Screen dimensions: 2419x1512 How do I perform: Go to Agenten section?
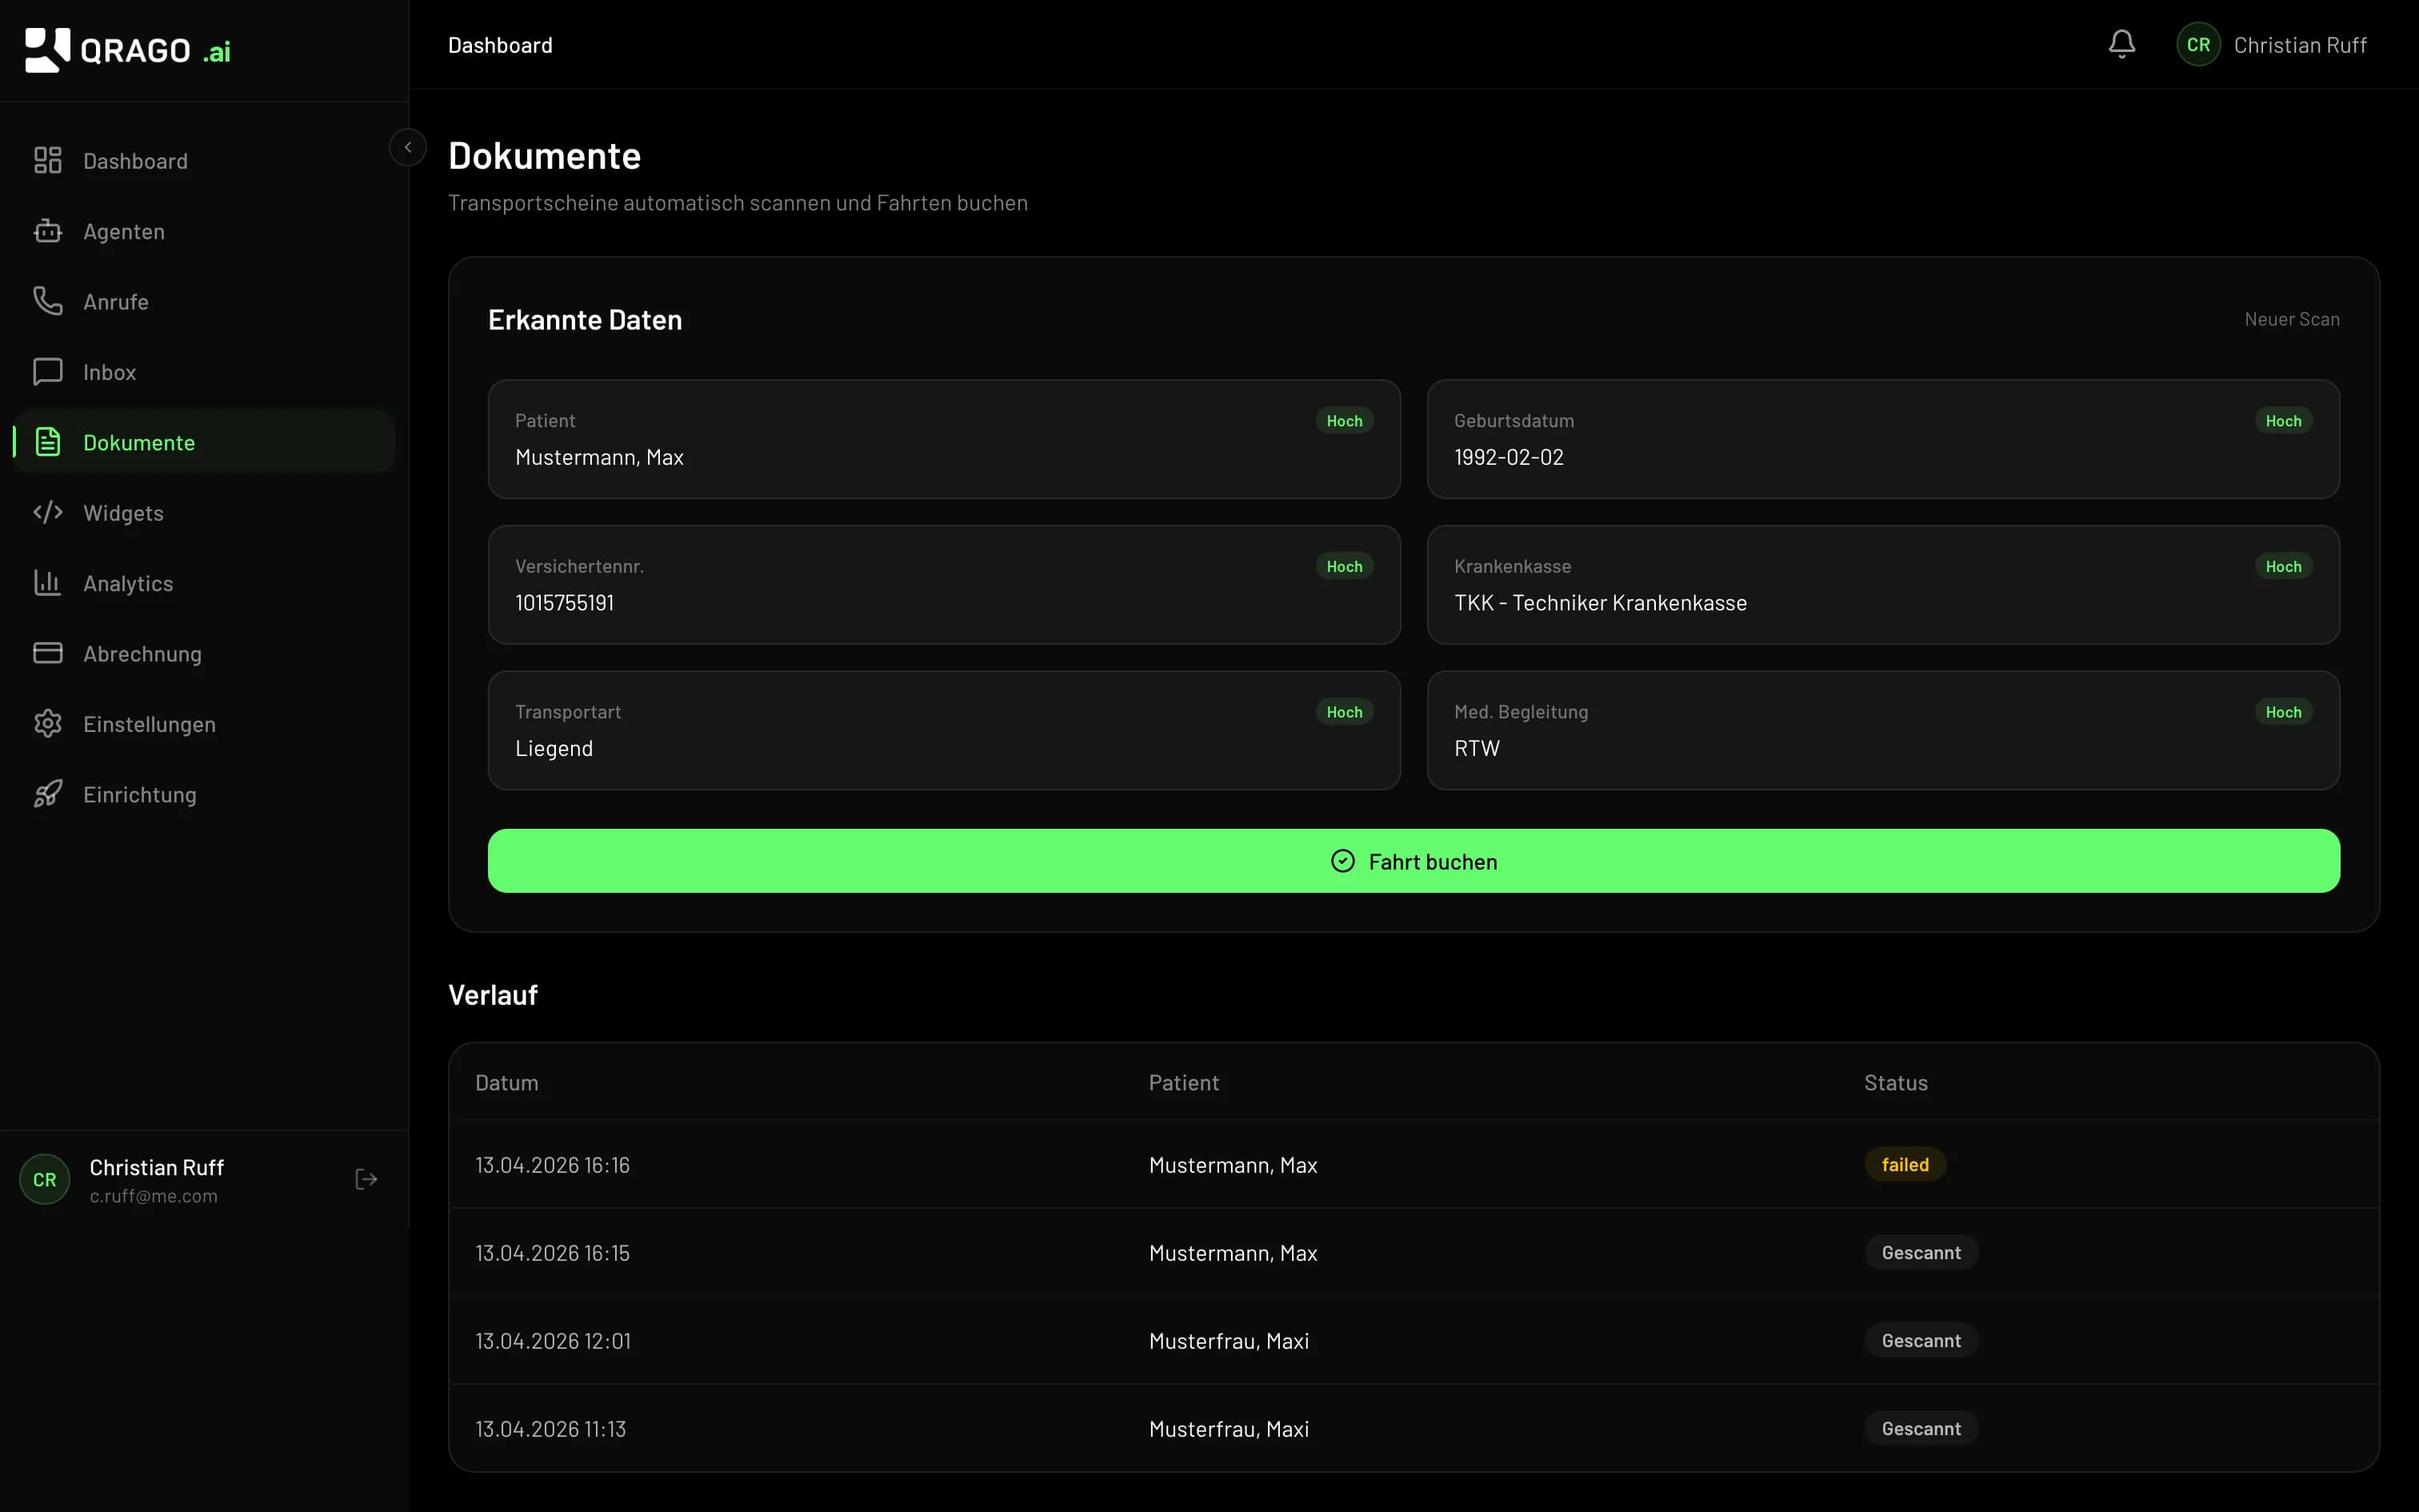pyautogui.click(x=204, y=231)
